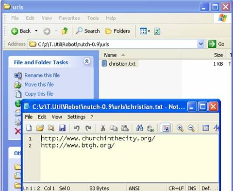Click the Notepad2 New document icon
Screen dimensions: 233x191
click(x=29, y=128)
